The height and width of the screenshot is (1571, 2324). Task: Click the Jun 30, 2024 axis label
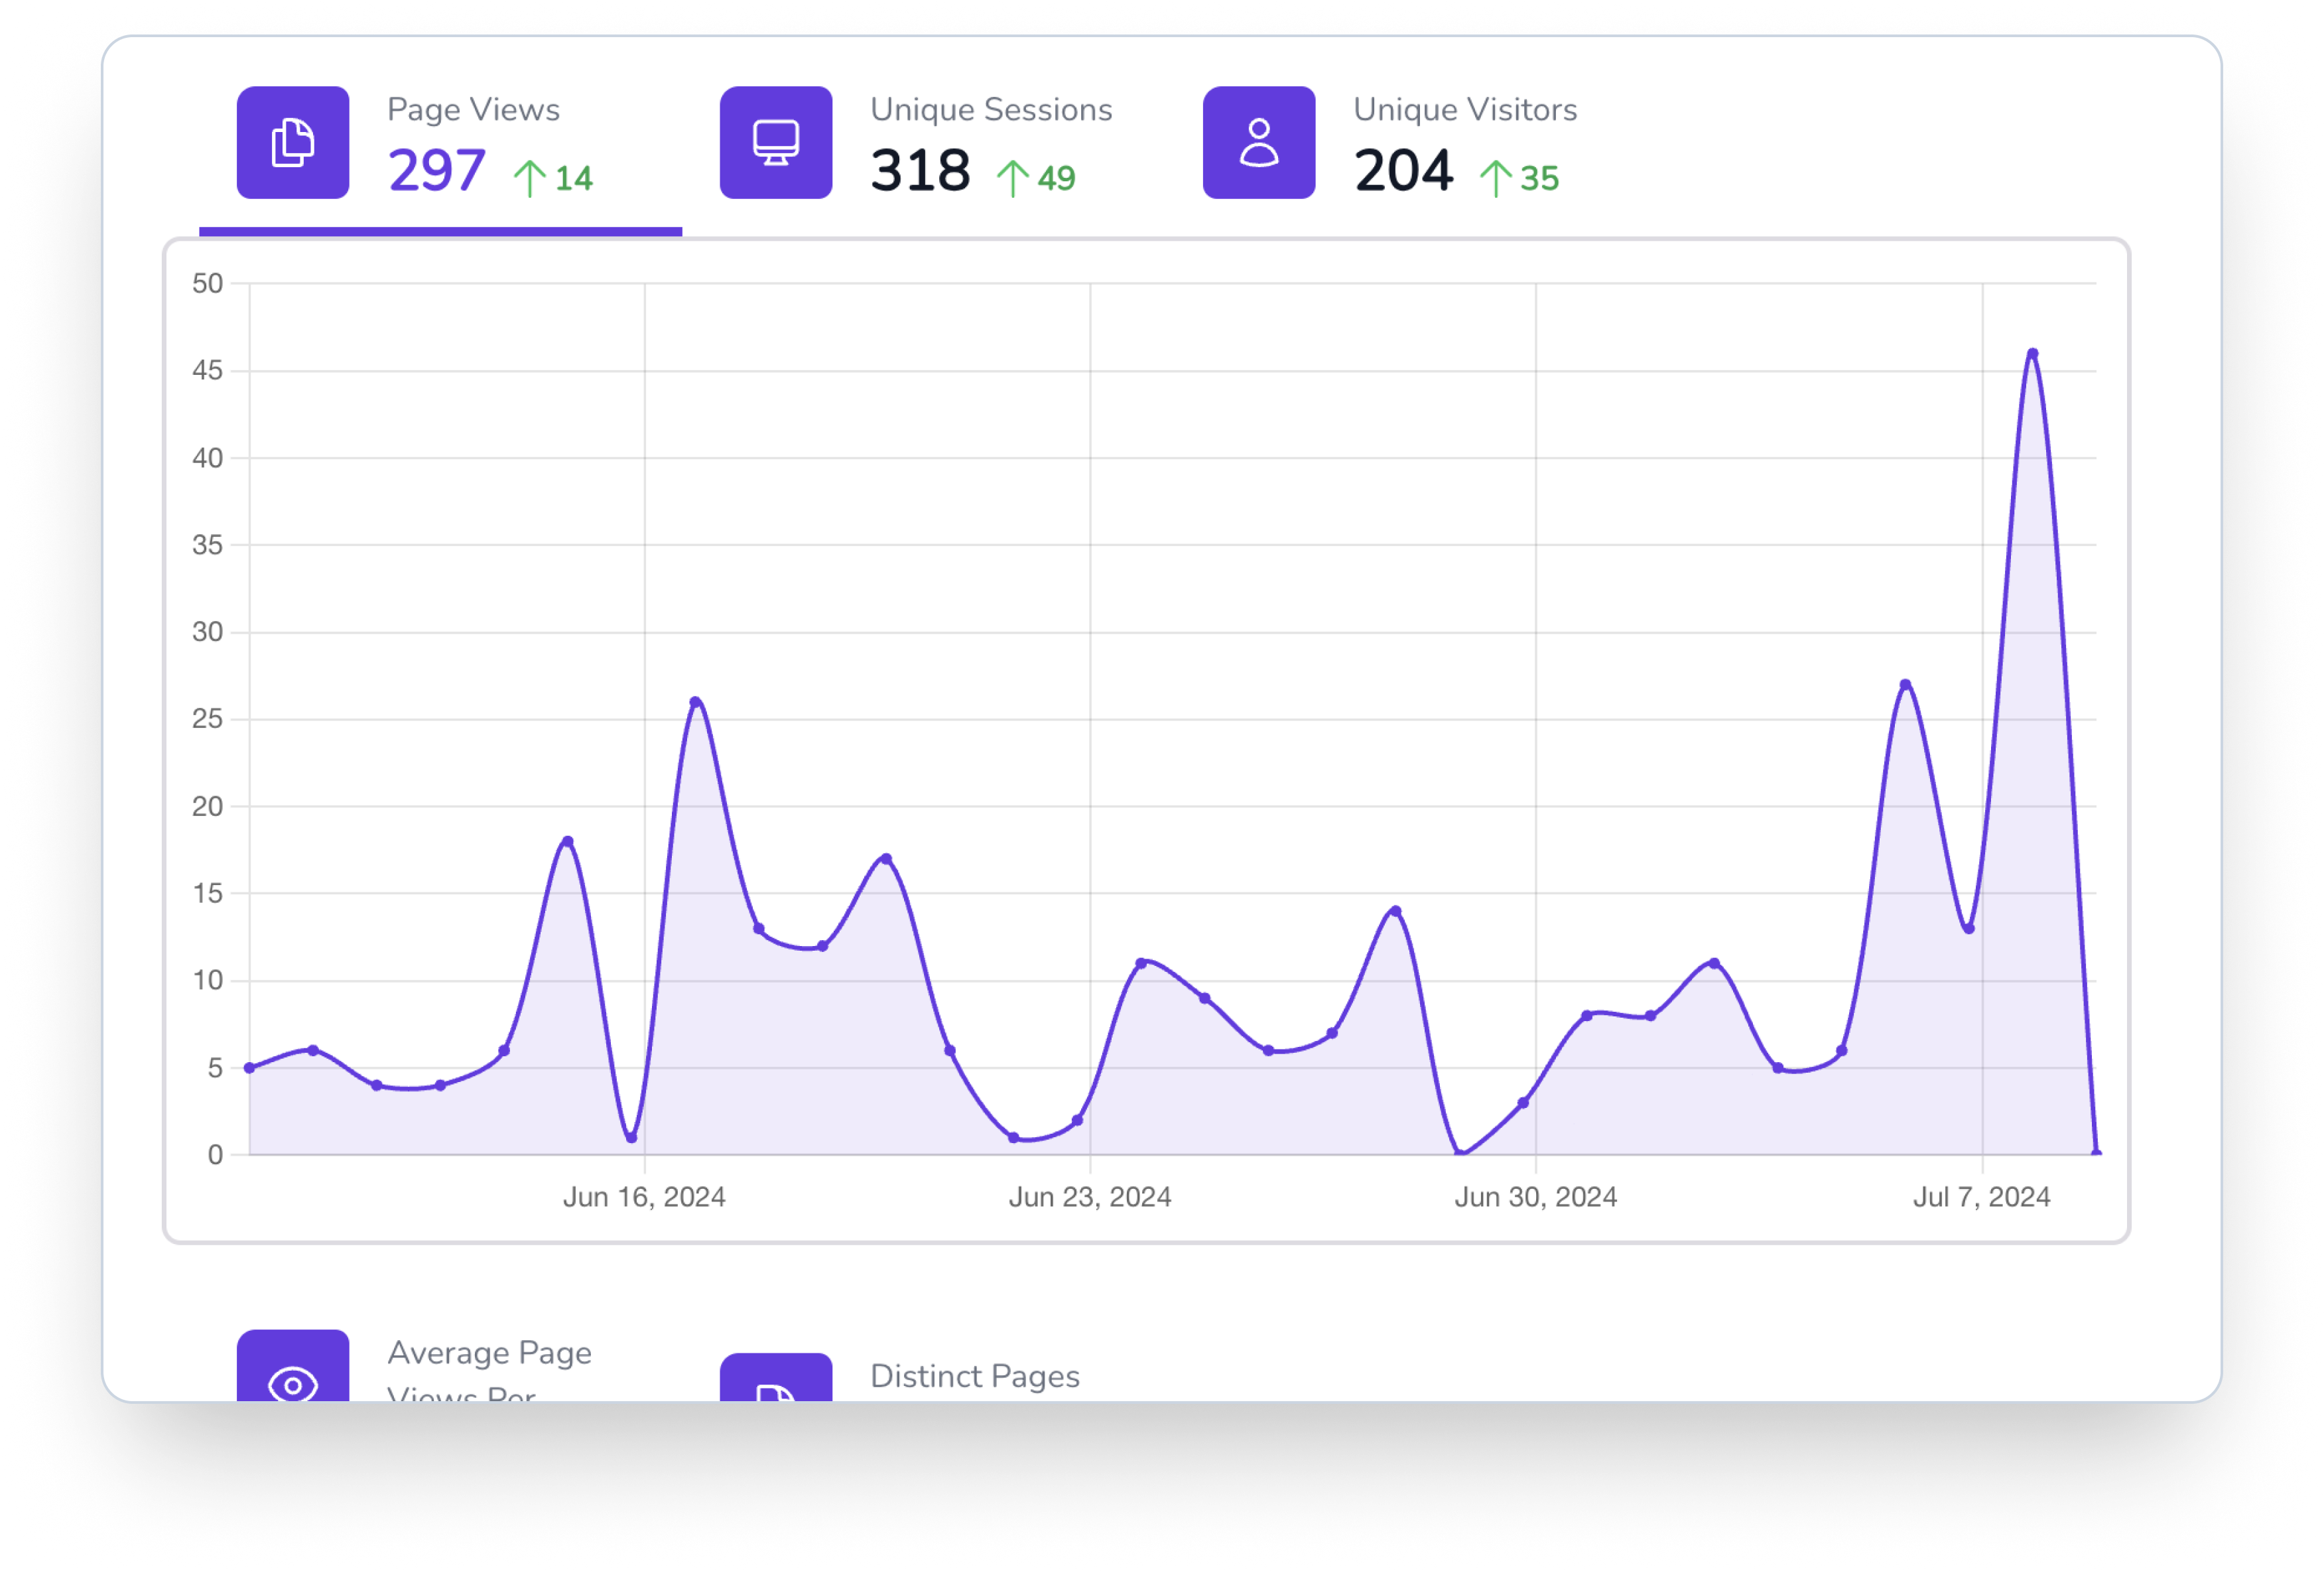click(x=1536, y=1196)
